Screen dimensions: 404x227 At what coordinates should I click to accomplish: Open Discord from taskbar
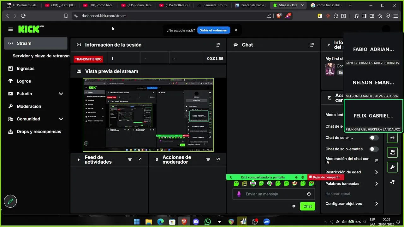[196, 222]
